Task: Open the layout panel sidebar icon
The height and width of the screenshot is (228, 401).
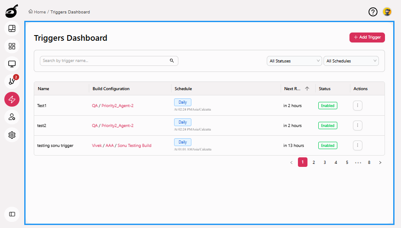Action: click(12, 29)
